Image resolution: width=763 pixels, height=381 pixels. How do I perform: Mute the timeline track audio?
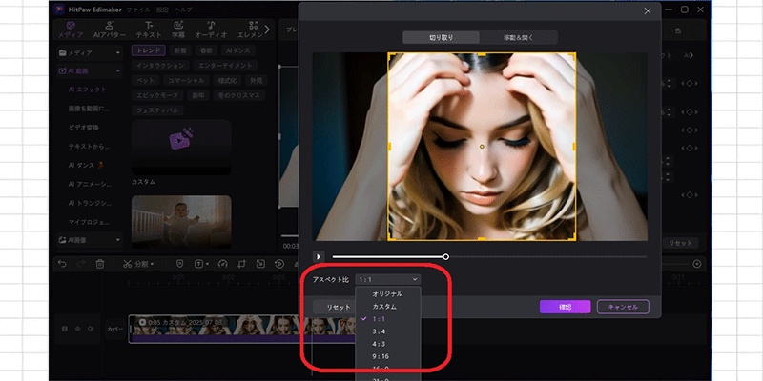coord(91,329)
